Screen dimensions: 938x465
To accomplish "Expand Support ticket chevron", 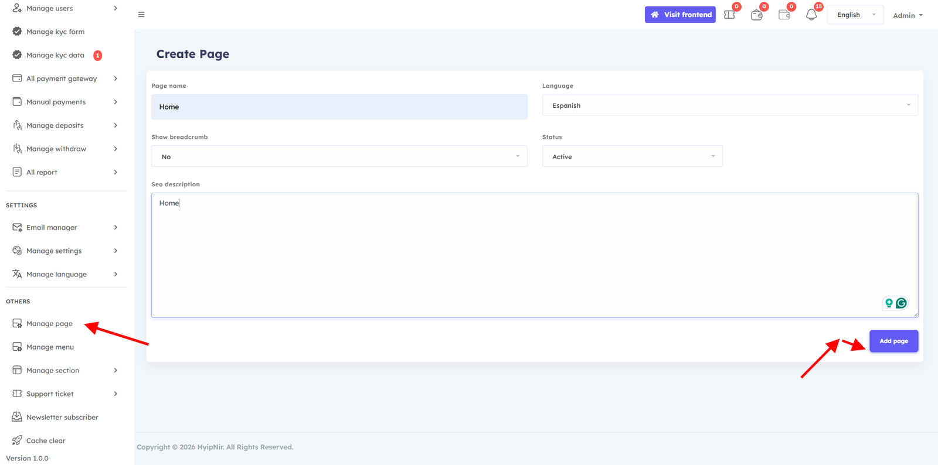I will (115, 394).
